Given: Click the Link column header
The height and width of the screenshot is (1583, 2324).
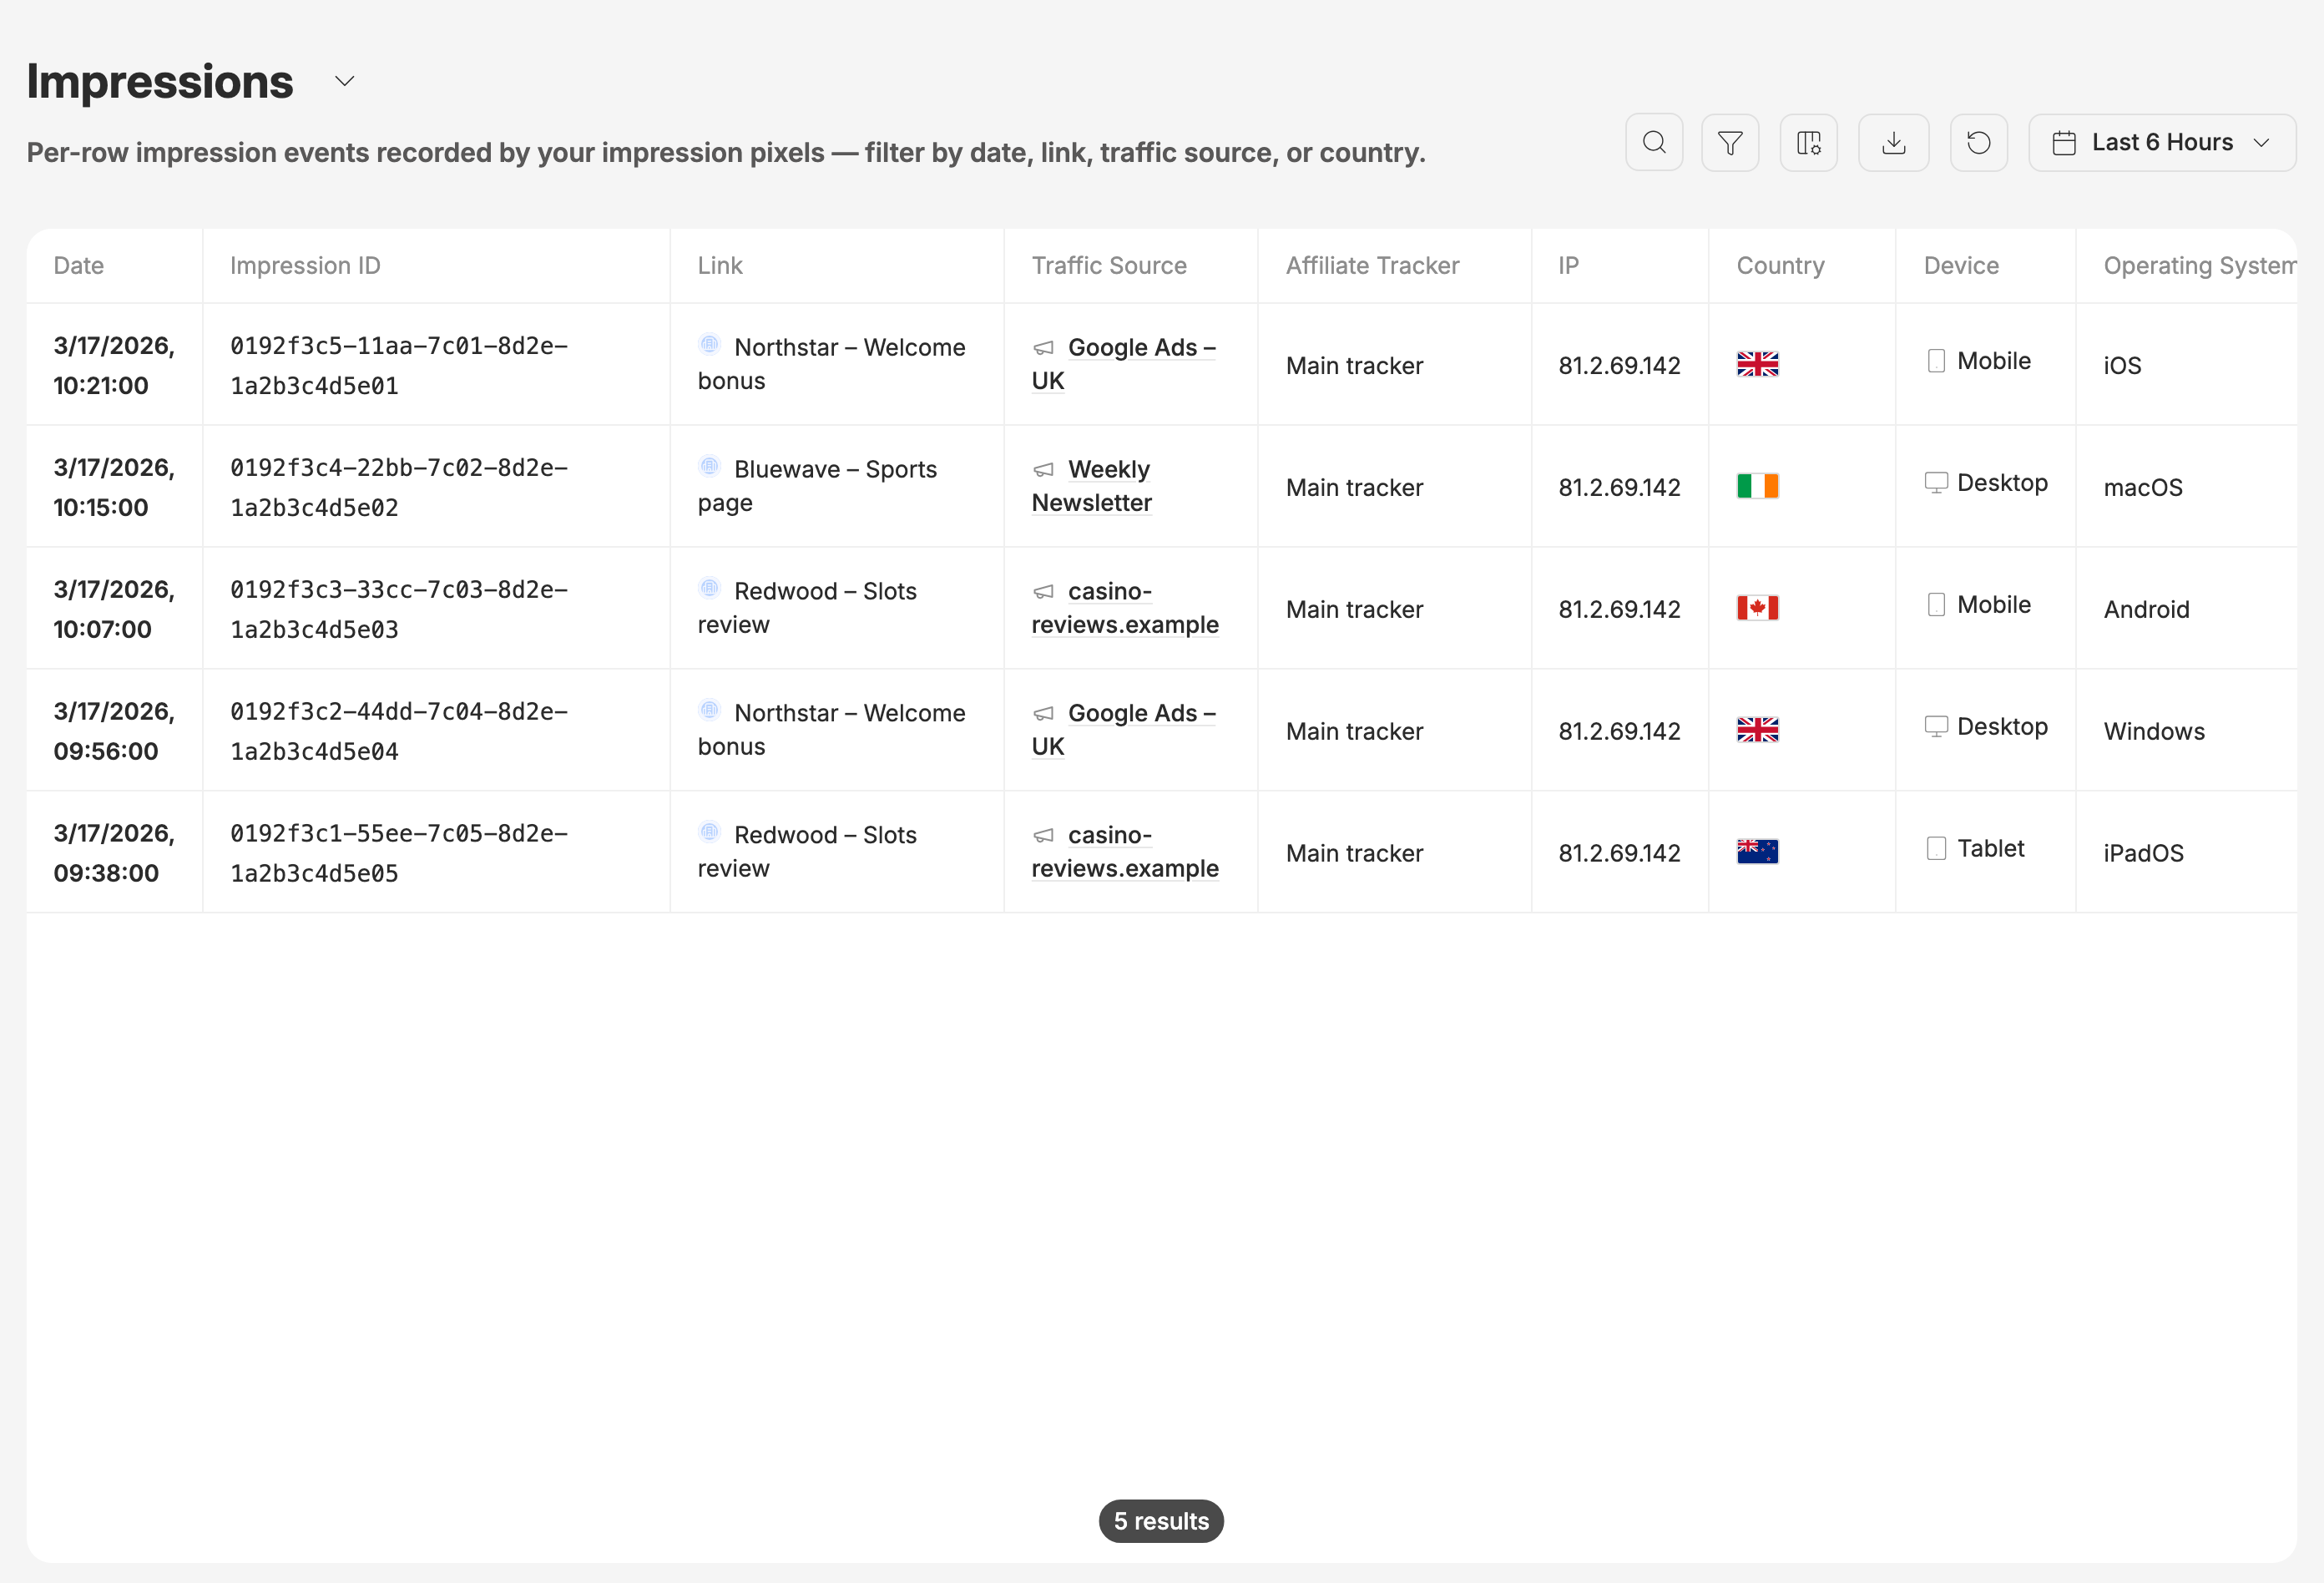Looking at the screenshot, I should [x=720, y=266].
